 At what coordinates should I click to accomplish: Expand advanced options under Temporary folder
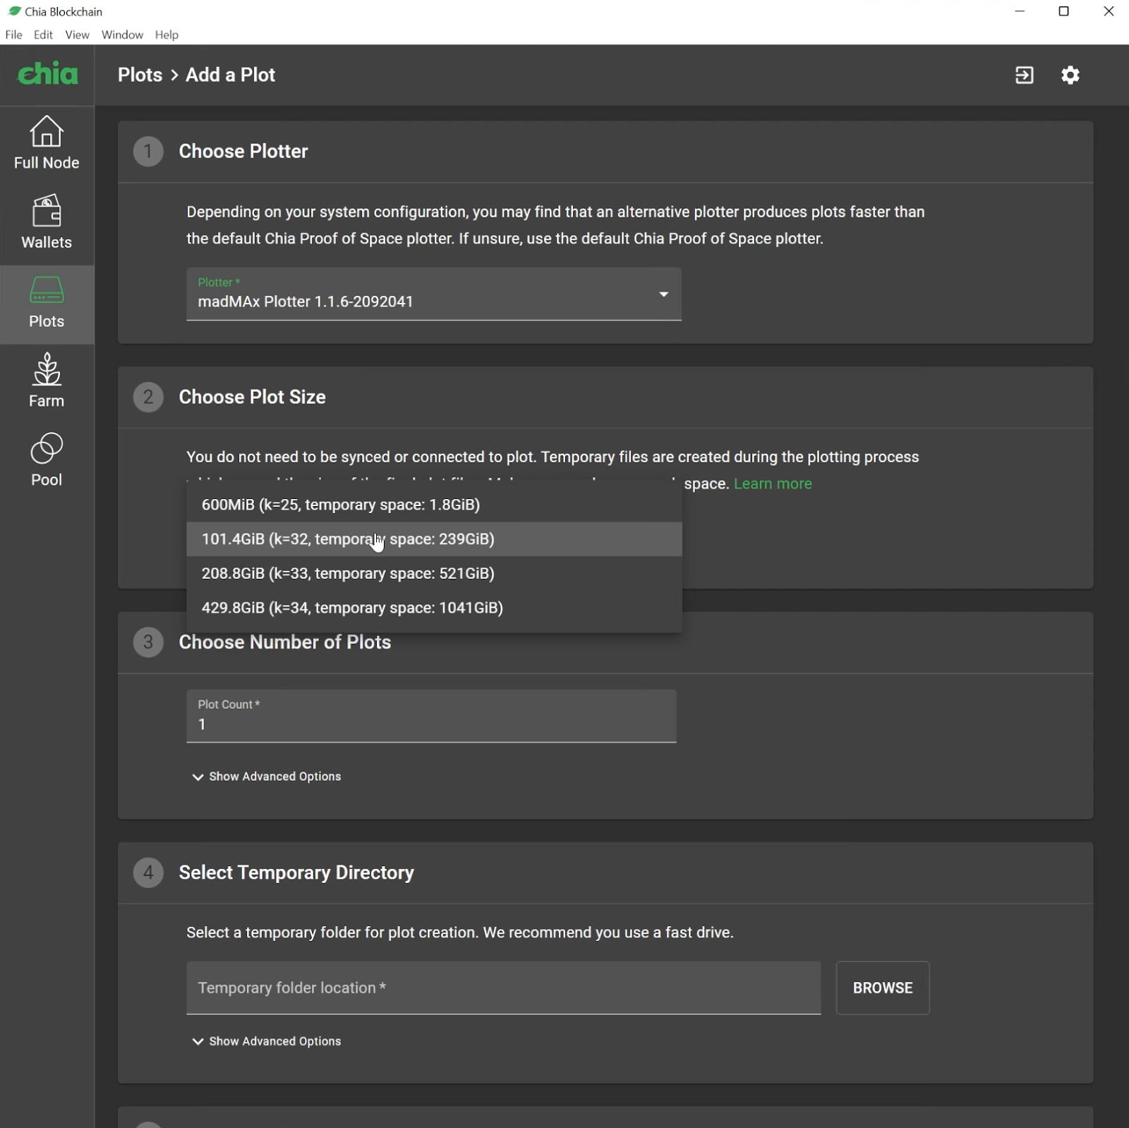pyautogui.click(x=267, y=1041)
